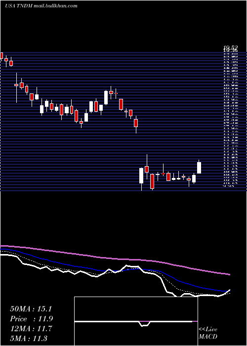Select the 'Price : 11.9' label
The image size is (247, 346).
pyautogui.click(x=32, y=319)
